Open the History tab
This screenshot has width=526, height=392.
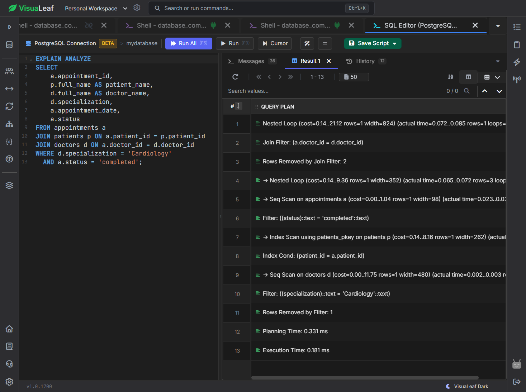(x=366, y=61)
